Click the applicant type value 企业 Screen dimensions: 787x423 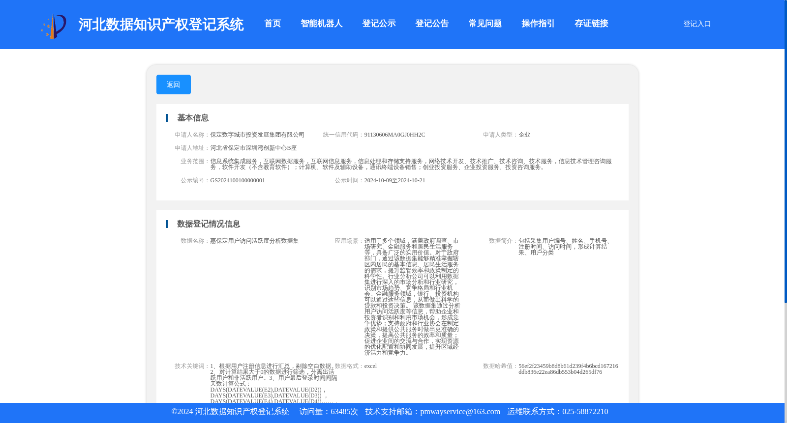(x=524, y=135)
